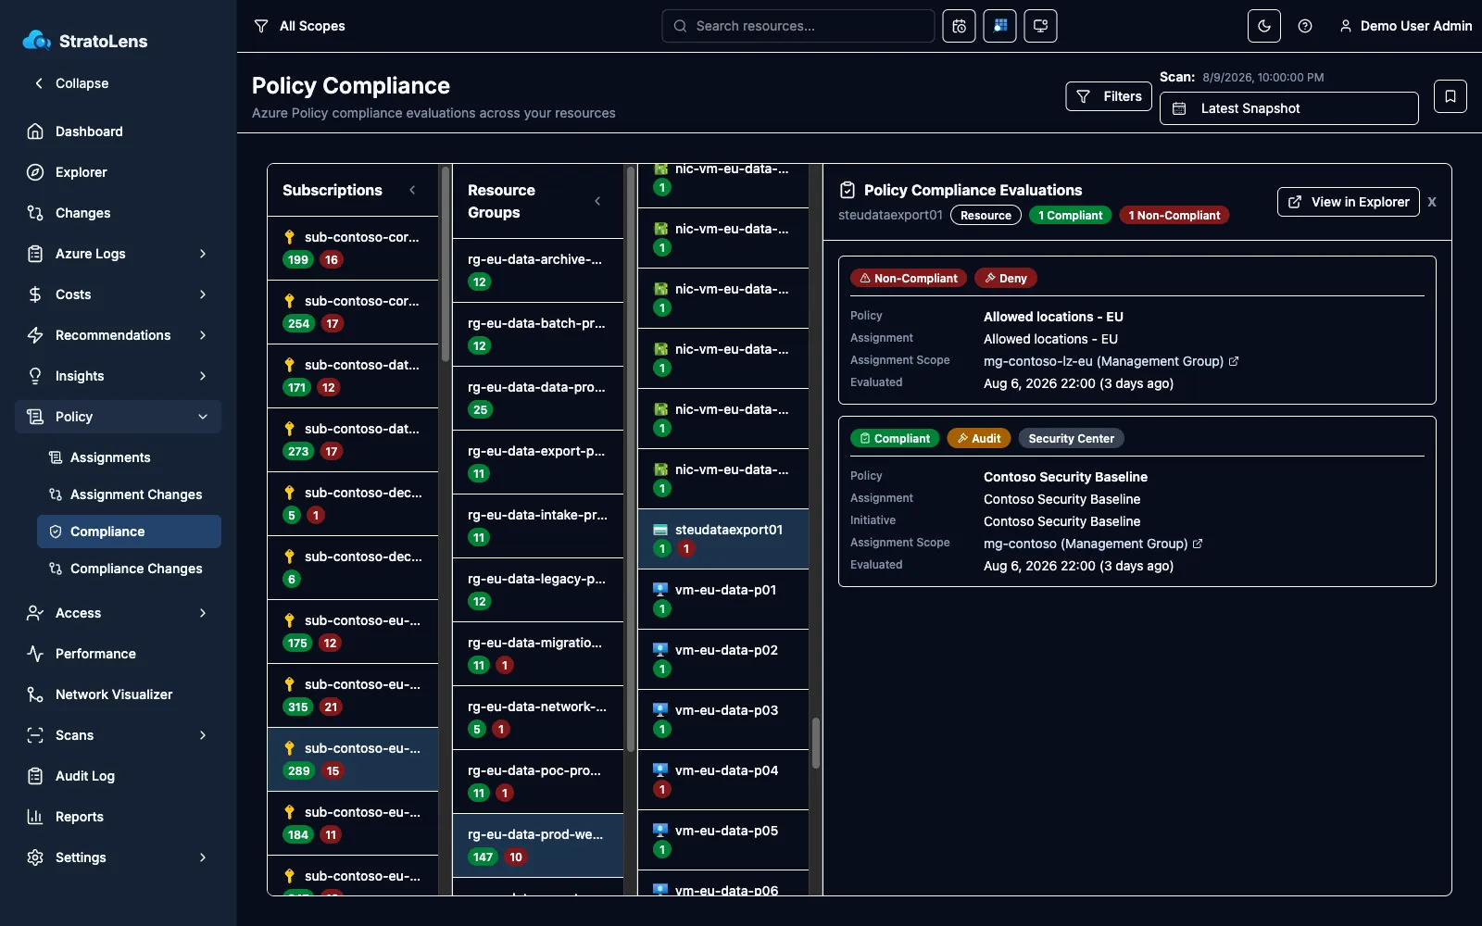Open the Audit Log page

coord(119,776)
